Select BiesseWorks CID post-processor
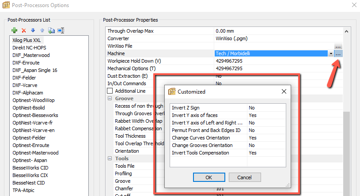 [x=30, y=168]
